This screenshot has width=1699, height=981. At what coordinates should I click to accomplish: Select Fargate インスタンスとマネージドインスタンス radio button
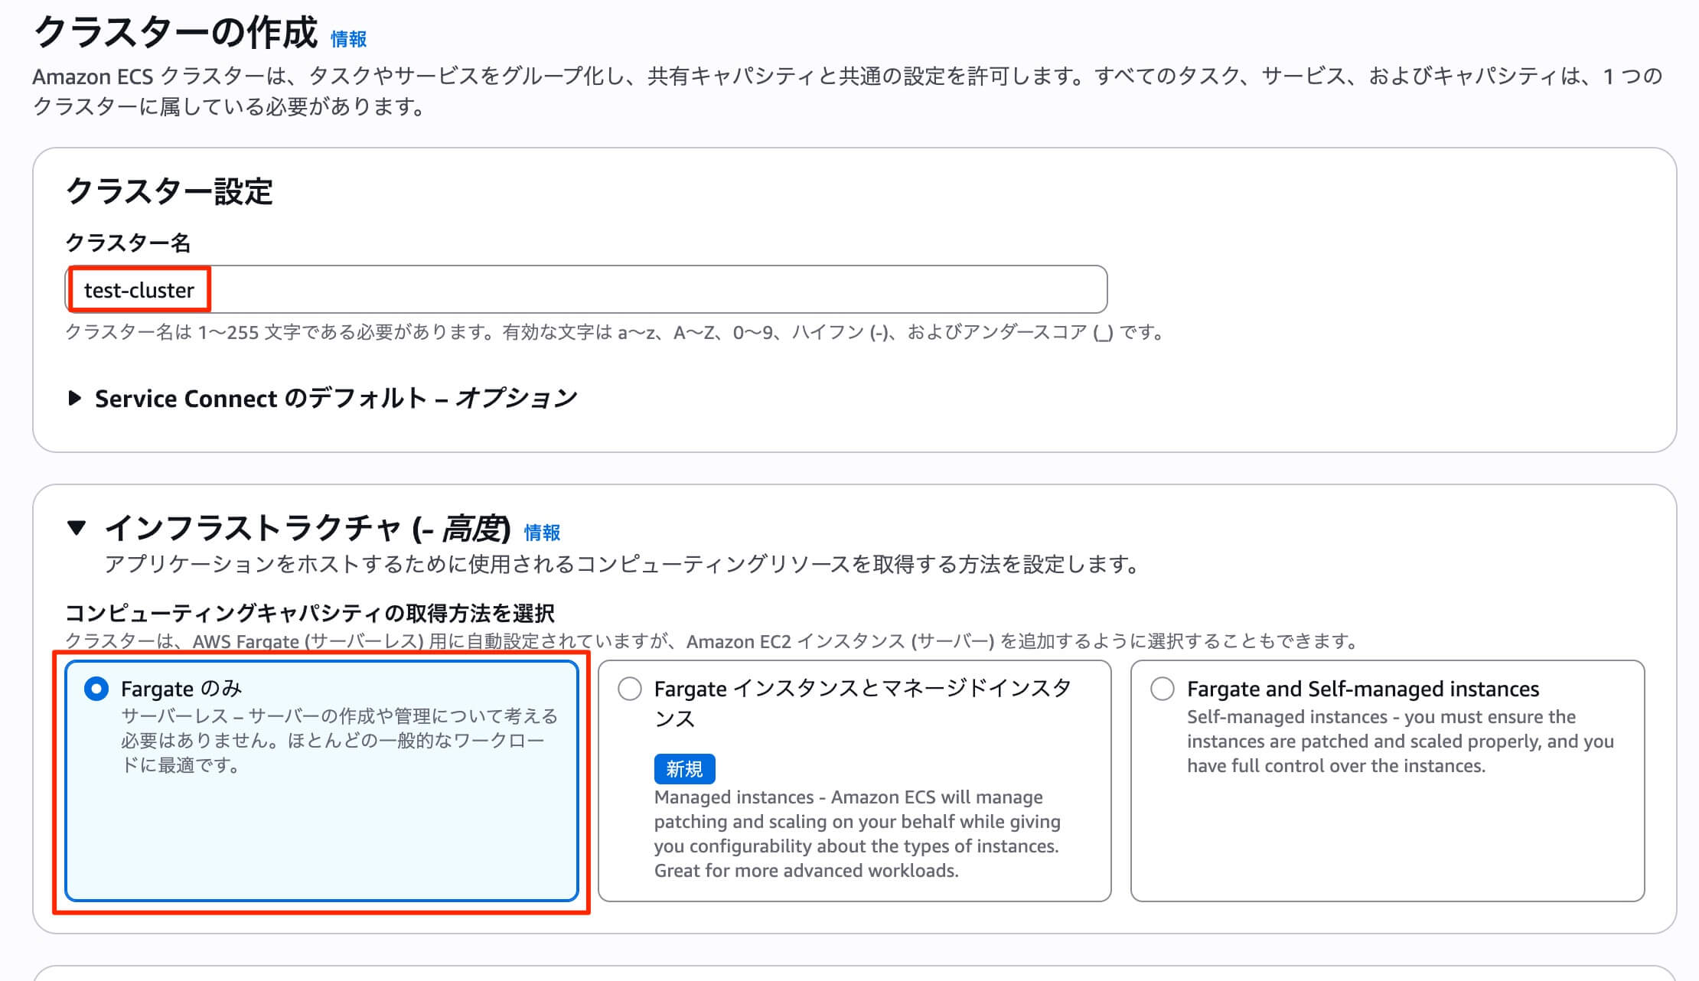point(630,689)
